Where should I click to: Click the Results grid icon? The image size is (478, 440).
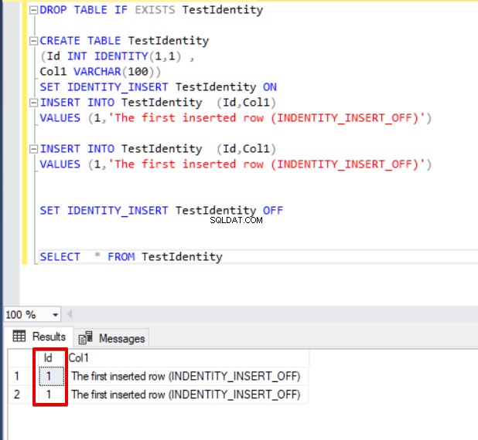tap(19, 337)
